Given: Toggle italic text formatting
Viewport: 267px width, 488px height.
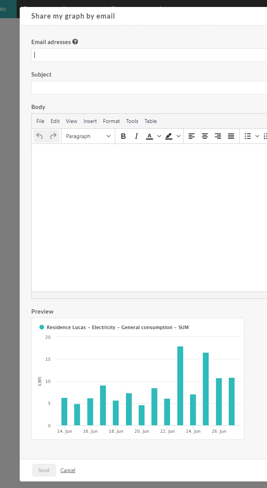Looking at the screenshot, I should pyautogui.click(x=136, y=136).
